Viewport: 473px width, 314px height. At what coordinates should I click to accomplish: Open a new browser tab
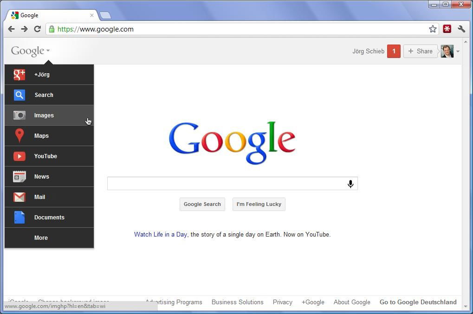coord(105,15)
